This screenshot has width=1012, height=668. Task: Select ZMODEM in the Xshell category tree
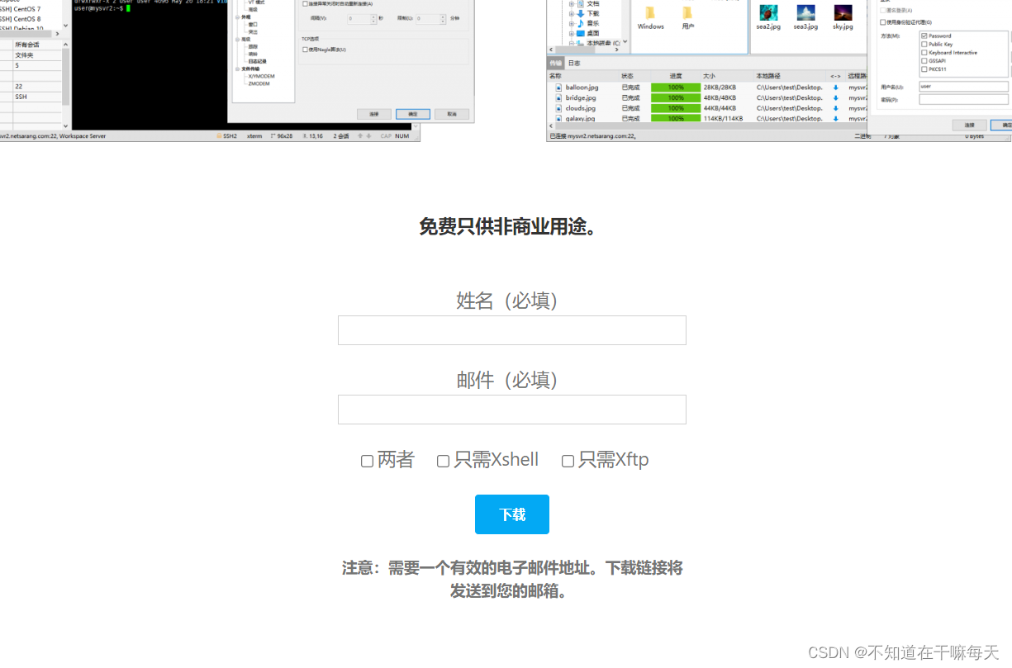tap(259, 83)
